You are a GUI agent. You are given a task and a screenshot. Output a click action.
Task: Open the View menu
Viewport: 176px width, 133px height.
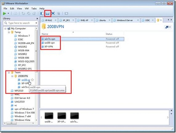coord(19,9)
